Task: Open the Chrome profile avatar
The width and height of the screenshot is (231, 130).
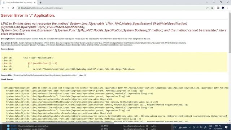Action: pyautogui.click(x=223, y=8)
